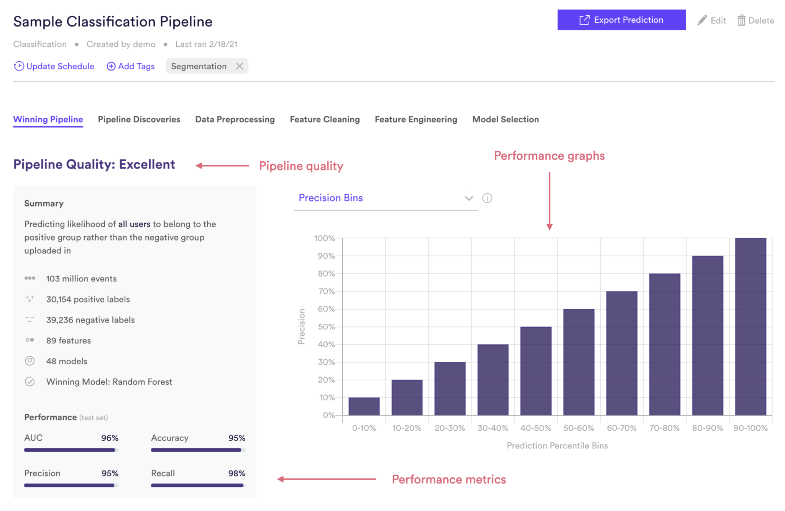Click the all users link in Summary
This screenshot has width=785, height=511.
click(134, 224)
